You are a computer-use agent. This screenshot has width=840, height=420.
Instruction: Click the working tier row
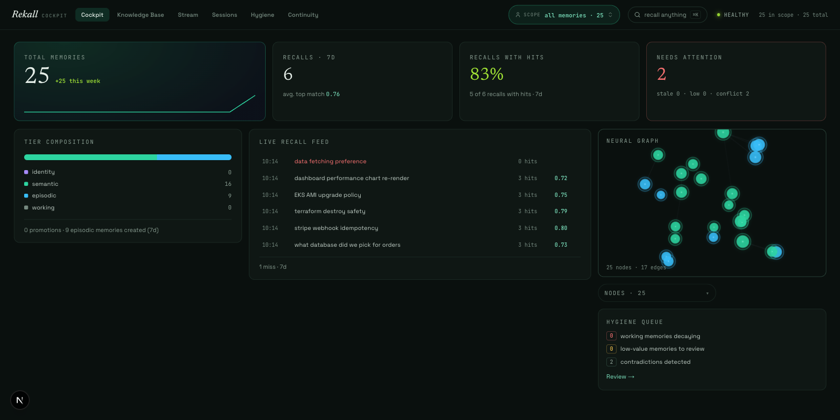tap(128, 207)
